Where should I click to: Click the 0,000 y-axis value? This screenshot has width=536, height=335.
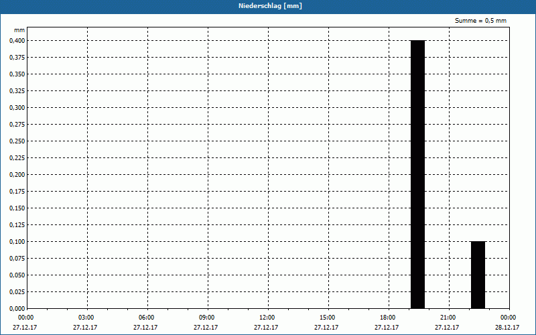(17, 309)
